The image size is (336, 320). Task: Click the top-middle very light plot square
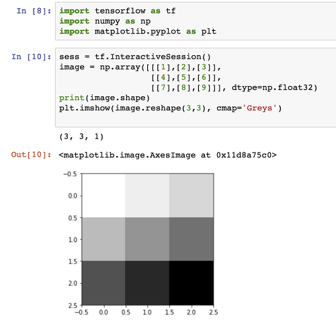point(147,196)
